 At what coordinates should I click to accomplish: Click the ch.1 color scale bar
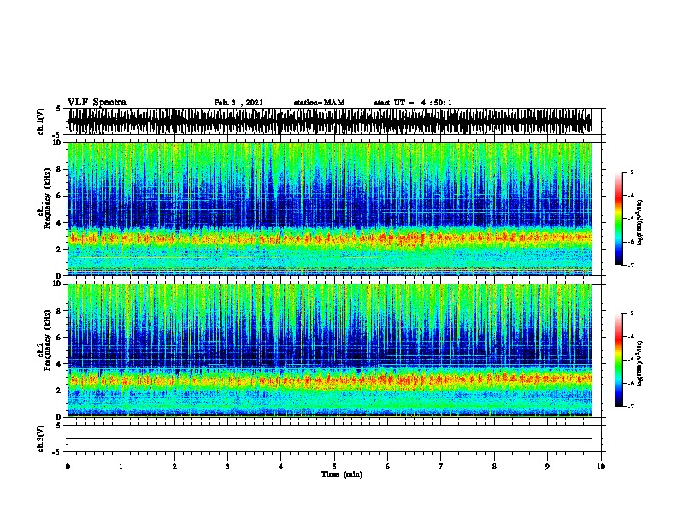pyautogui.click(x=619, y=219)
